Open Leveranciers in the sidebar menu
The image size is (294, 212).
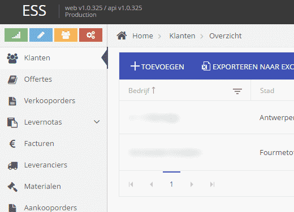[x=54, y=165]
